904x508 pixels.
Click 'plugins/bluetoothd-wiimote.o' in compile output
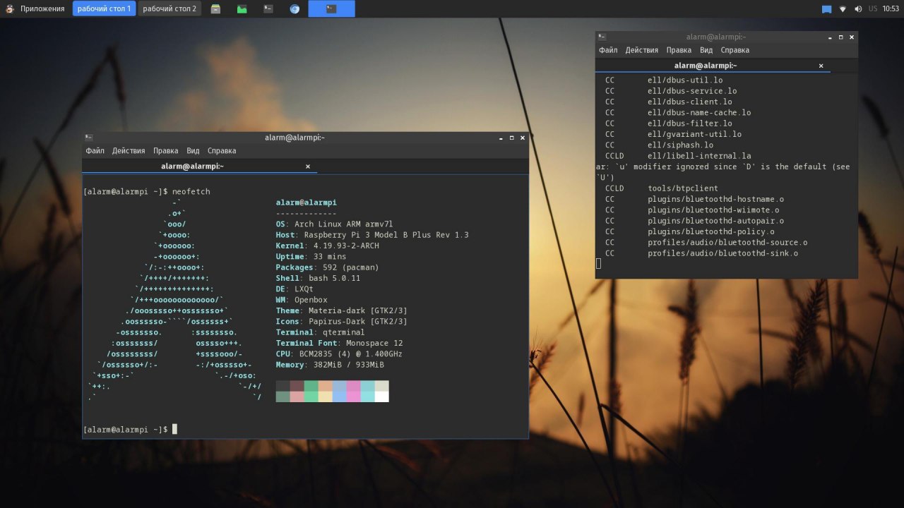click(x=713, y=210)
